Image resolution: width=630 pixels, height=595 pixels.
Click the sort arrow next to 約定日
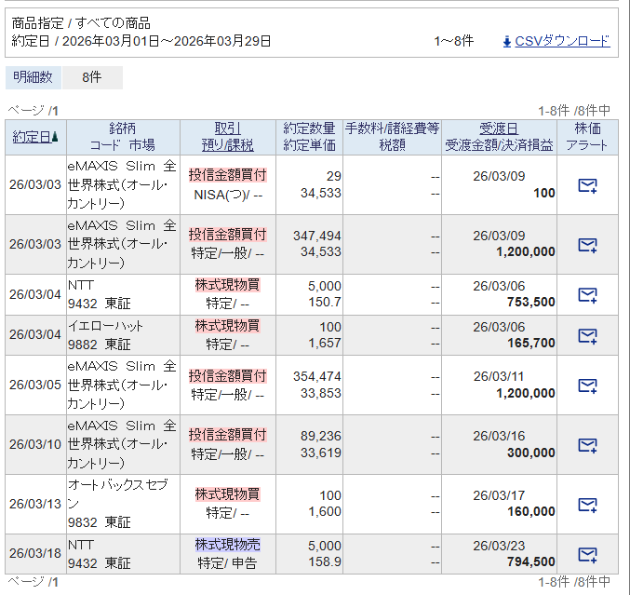click(55, 137)
